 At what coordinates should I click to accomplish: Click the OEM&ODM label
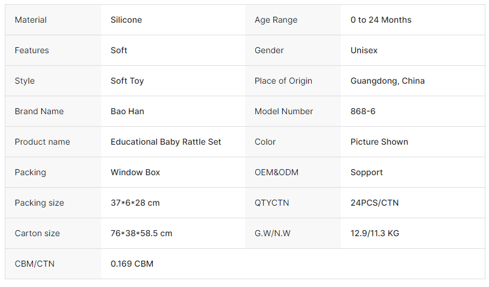click(276, 172)
